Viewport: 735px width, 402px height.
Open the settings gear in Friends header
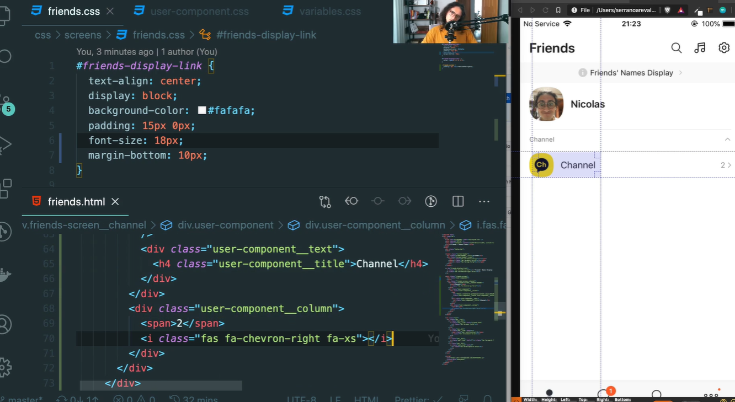(x=724, y=48)
